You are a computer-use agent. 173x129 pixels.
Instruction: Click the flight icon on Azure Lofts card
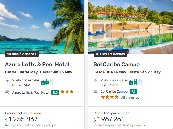point(7,81)
